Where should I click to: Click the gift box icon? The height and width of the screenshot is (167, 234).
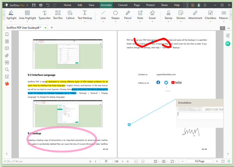(7, 84)
